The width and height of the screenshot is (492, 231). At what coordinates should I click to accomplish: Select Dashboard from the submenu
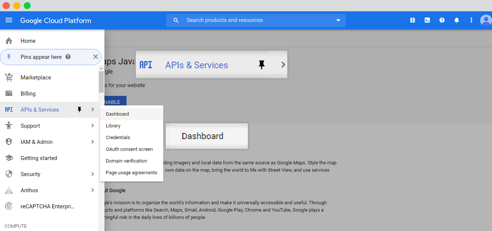pyautogui.click(x=131, y=114)
